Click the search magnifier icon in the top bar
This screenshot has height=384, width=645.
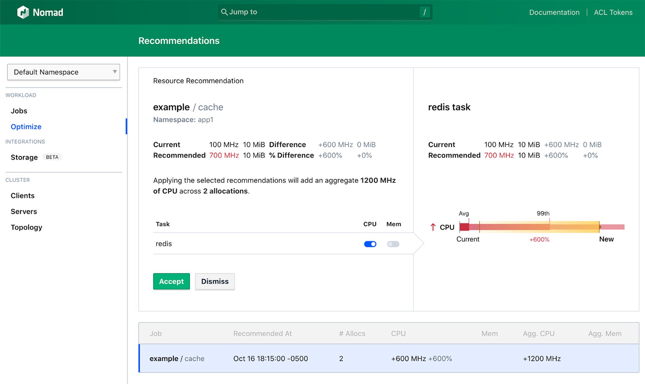pyautogui.click(x=224, y=12)
